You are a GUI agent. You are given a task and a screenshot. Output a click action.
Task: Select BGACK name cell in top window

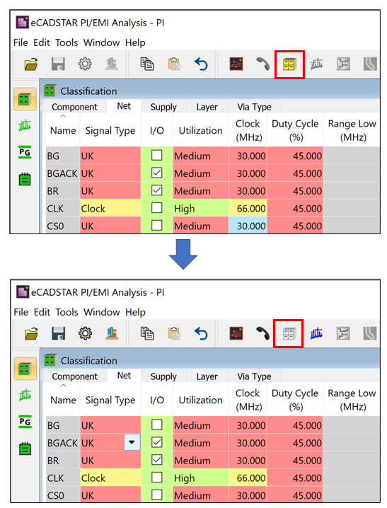tap(63, 173)
